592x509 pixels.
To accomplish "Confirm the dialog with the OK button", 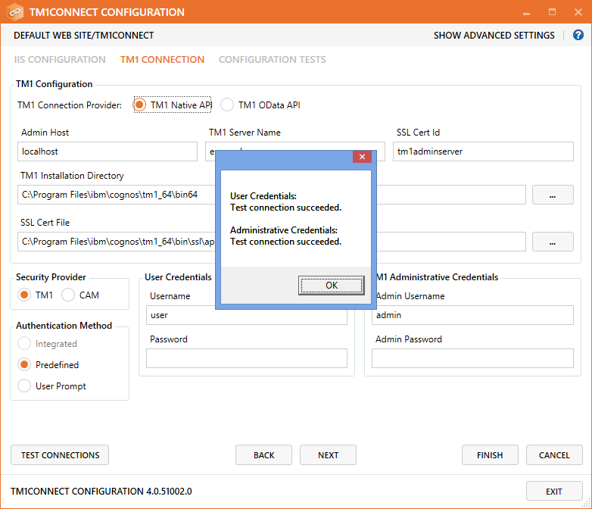I will [331, 286].
